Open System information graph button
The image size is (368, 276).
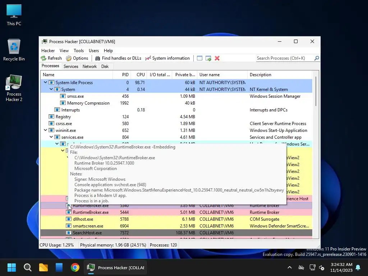click(x=167, y=58)
